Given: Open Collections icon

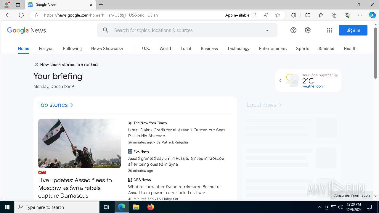Looking at the screenshot, I should pyautogui.click(x=334, y=15).
